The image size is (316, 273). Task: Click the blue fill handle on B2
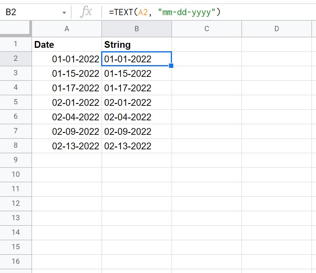tap(171, 66)
